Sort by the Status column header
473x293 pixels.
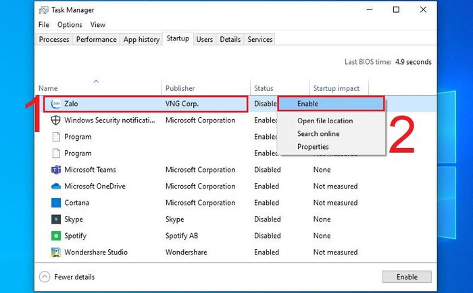point(264,88)
